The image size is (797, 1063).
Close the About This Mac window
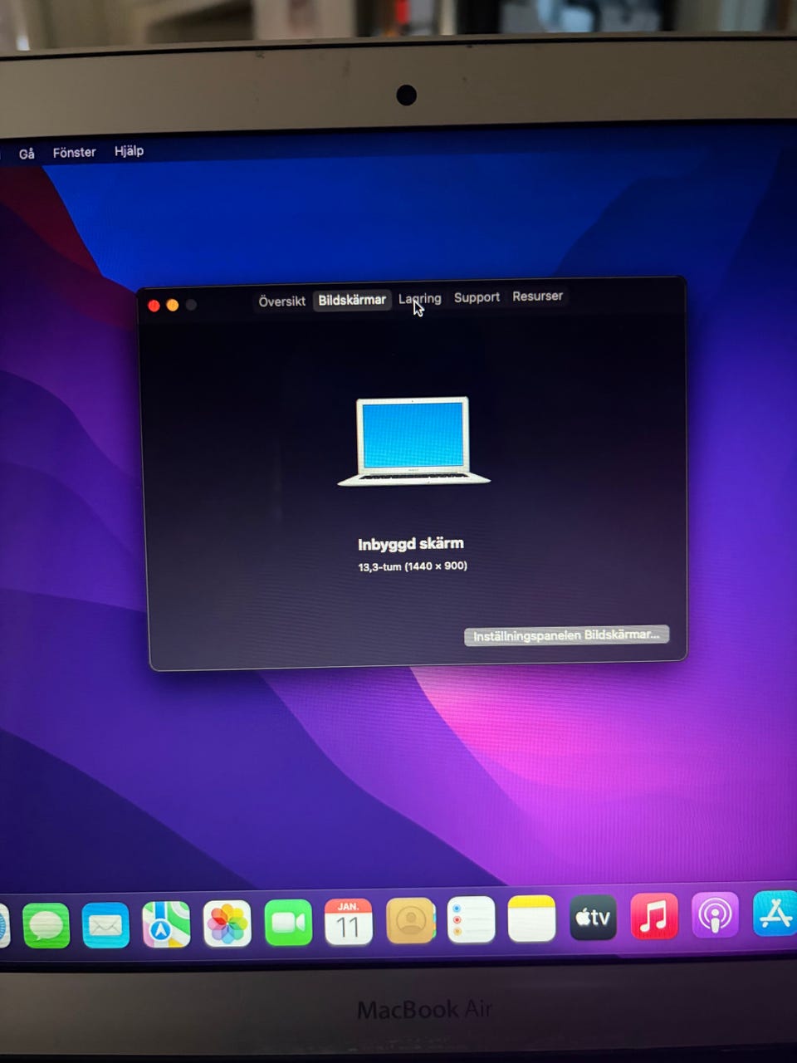[154, 306]
